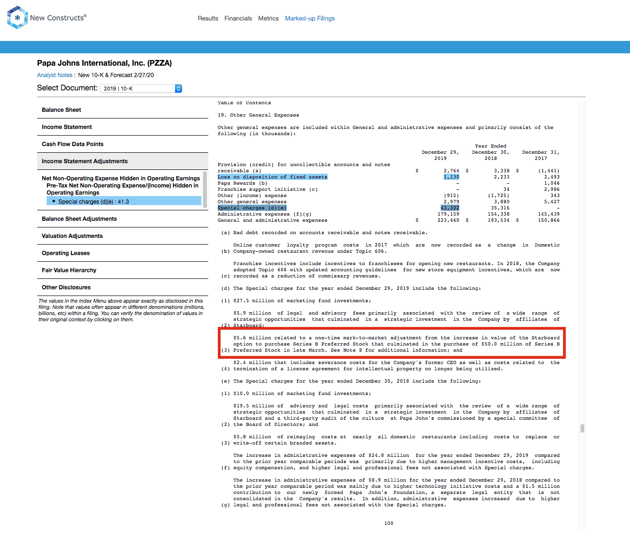Screen dimensions: 630x533
Task: Click the filing document scrollbar thumb
Action: click(x=582, y=428)
